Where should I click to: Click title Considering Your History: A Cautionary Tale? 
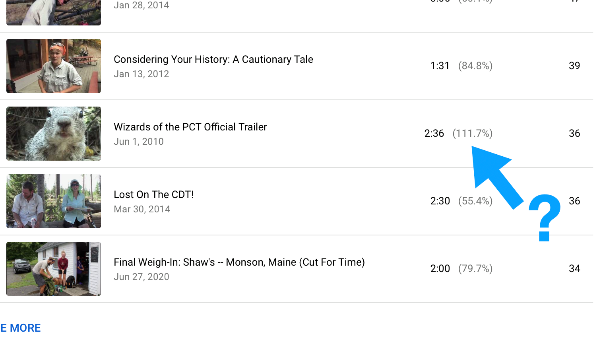[213, 59]
